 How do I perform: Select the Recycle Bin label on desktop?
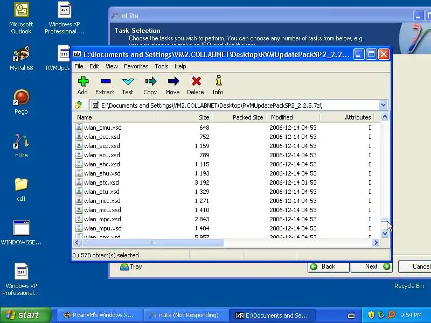409,286
